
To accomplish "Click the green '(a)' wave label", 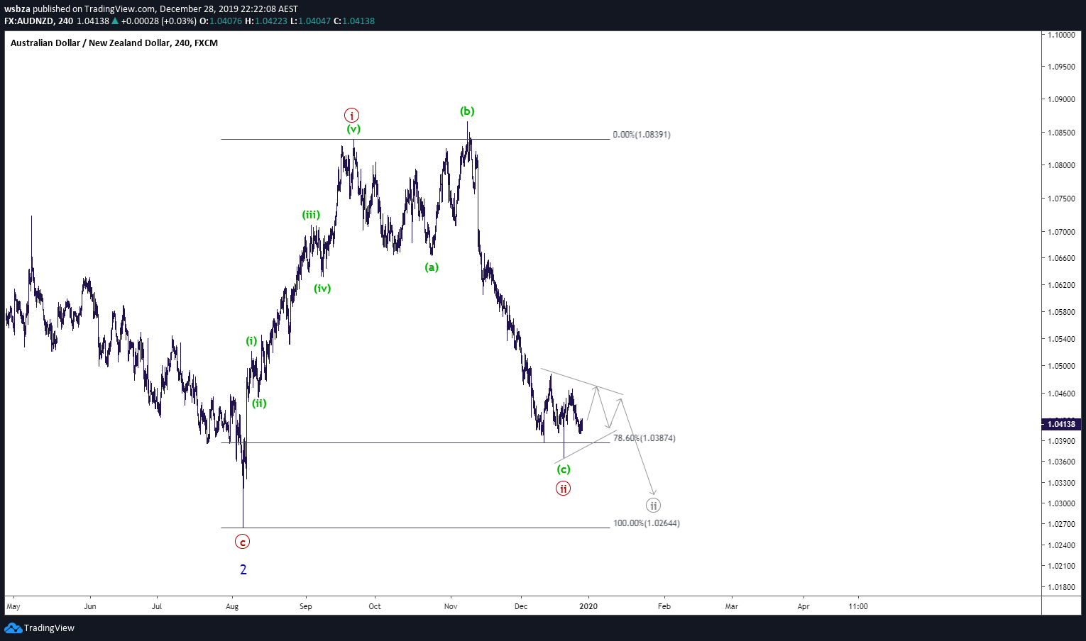I will [x=432, y=267].
